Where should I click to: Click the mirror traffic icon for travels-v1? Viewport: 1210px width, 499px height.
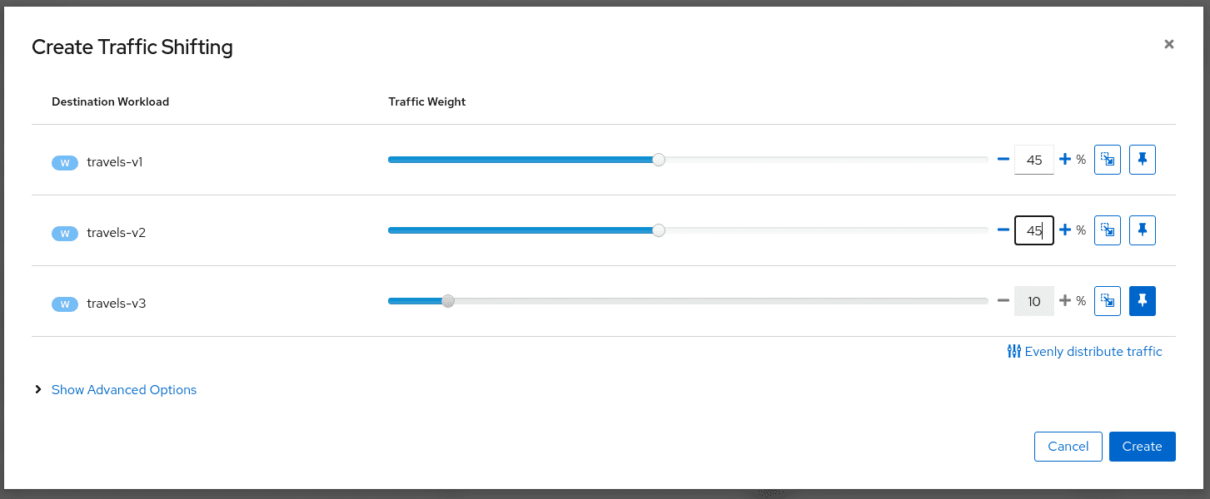[1108, 160]
